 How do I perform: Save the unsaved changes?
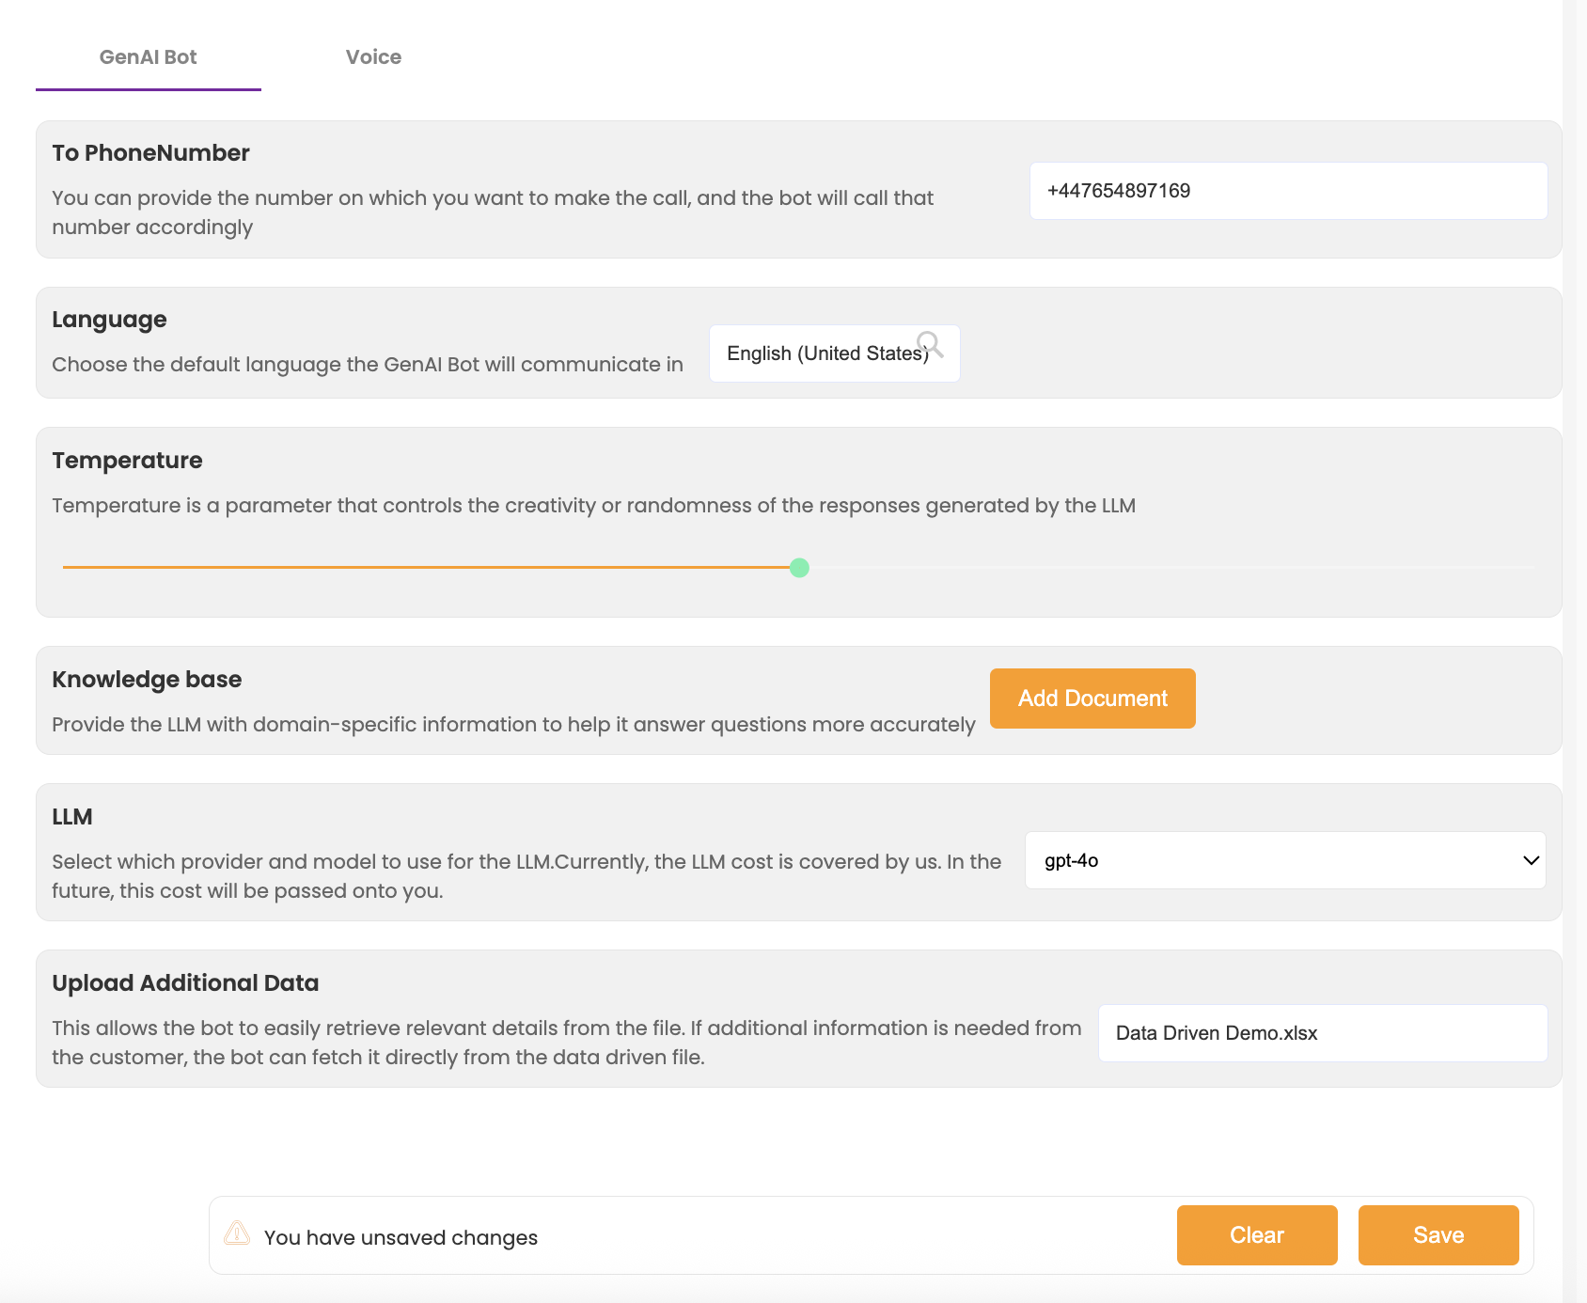click(1438, 1235)
